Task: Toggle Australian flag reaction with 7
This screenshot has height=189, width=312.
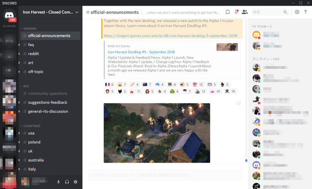Action: coord(147,85)
